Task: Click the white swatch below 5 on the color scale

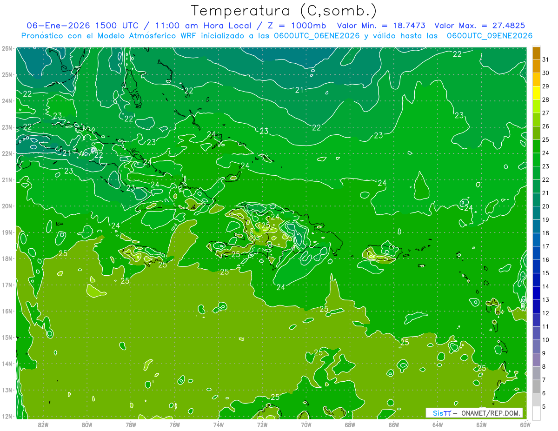Action: click(536, 413)
